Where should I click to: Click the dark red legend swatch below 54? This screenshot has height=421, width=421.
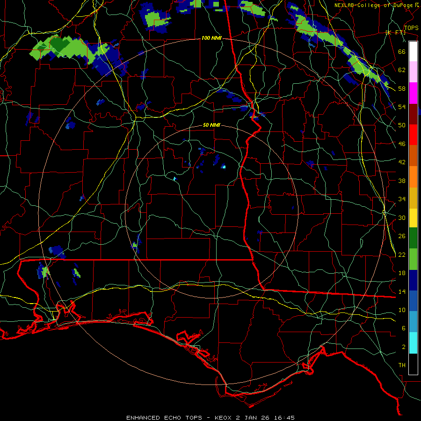(413, 114)
